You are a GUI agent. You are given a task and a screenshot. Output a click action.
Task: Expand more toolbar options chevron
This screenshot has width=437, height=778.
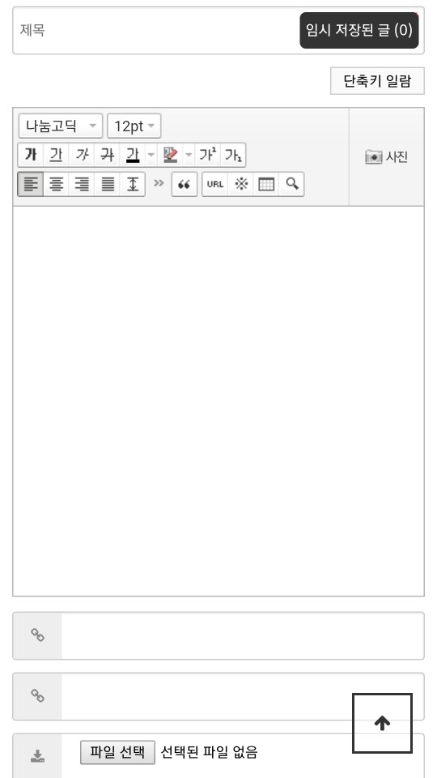[x=159, y=184]
